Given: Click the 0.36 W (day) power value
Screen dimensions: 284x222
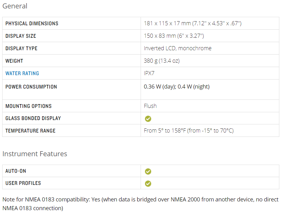Looking at the screenshot, I should [160, 87].
